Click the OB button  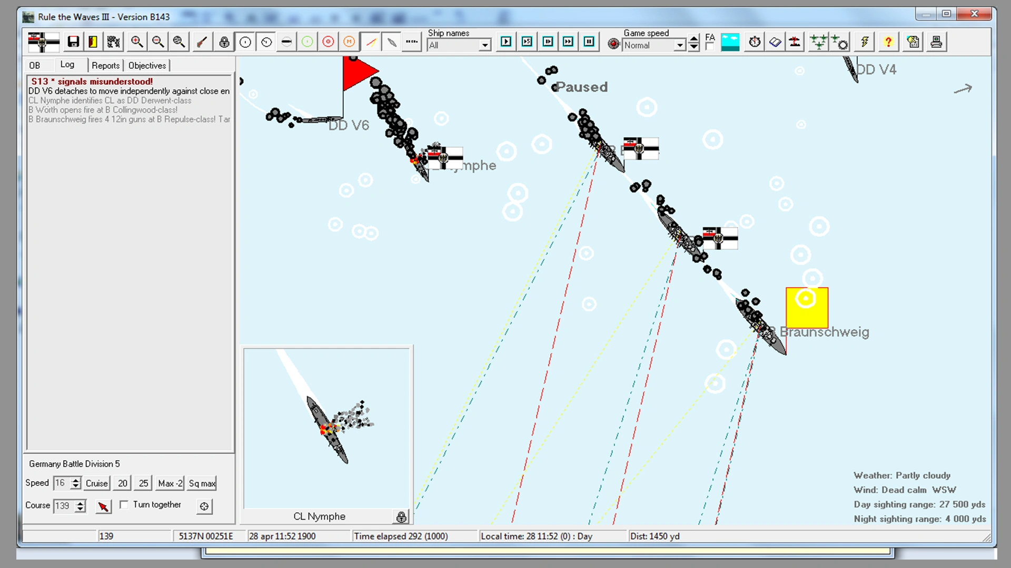35,65
